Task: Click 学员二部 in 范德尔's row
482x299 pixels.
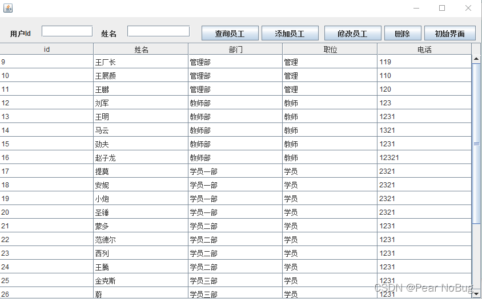Action: click(x=235, y=240)
